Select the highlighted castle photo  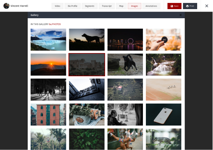tap(87, 65)
